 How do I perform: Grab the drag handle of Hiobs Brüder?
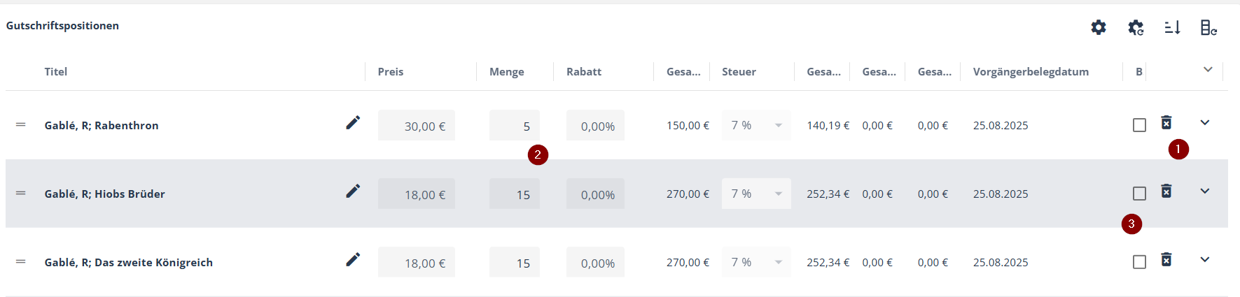click(x=21, y=193)
